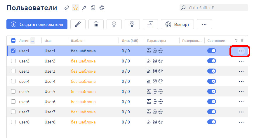Viewport: 254px width, 138px height.
Task: Click the enable lightbulb icon
Action: click(114, 24)
